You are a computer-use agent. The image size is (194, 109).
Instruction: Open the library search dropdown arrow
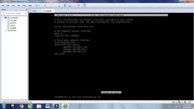point(26,13)
